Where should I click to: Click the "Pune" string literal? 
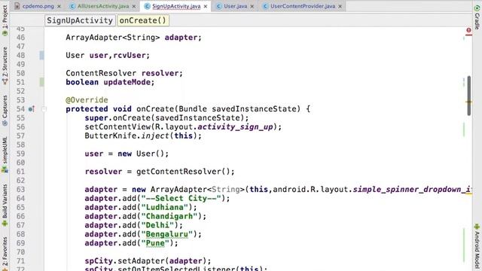pyautogui.click(x=155, y=243)
